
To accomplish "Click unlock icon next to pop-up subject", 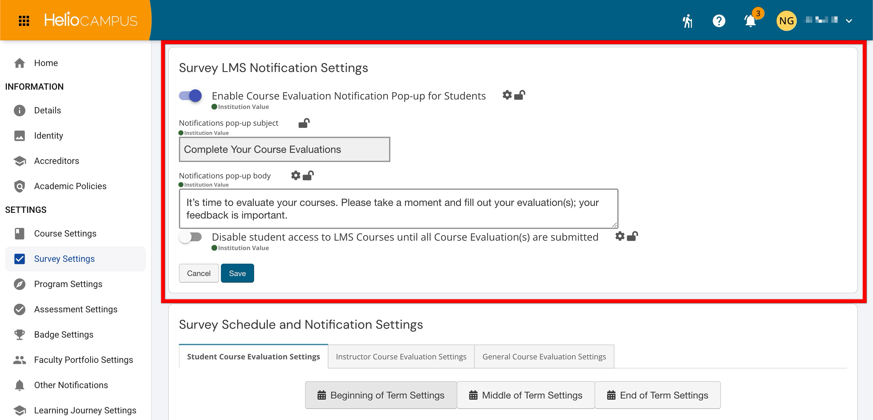I will point(304,123).
